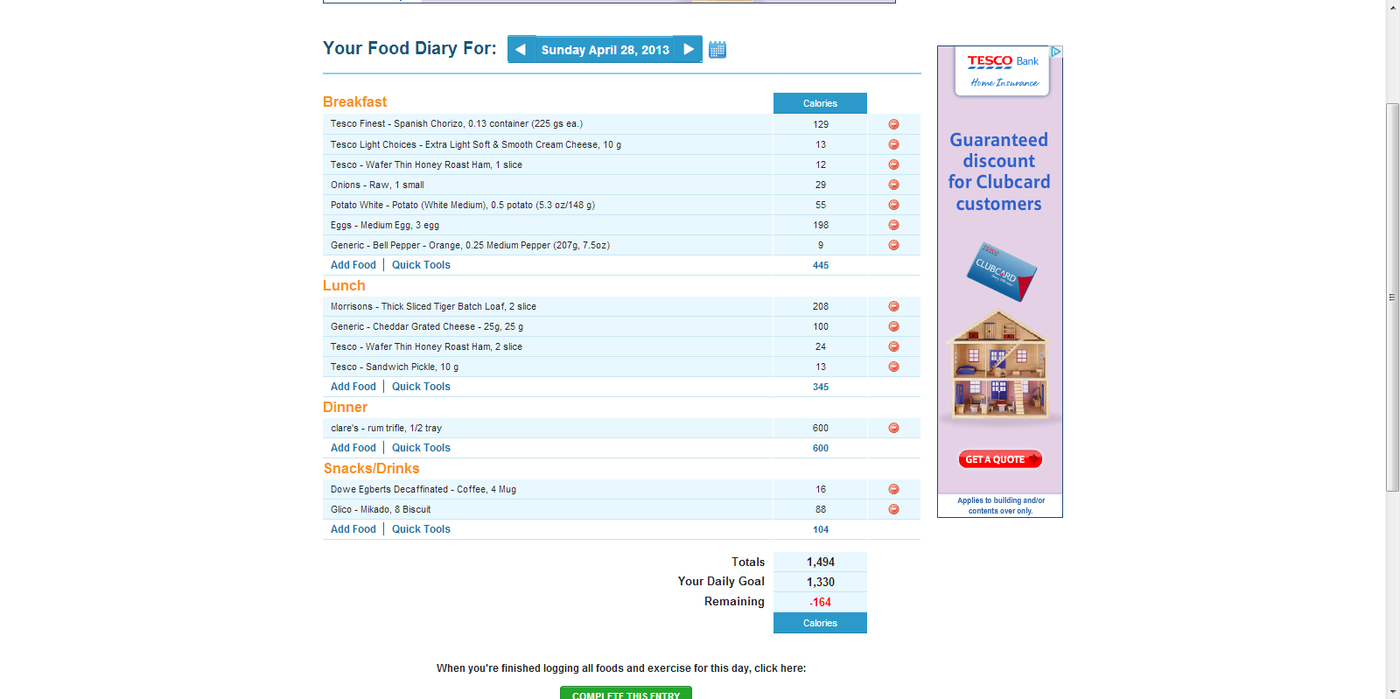Open Quick Tools under Lunch
Screen dimensions: 1400x699
(421, 387)
